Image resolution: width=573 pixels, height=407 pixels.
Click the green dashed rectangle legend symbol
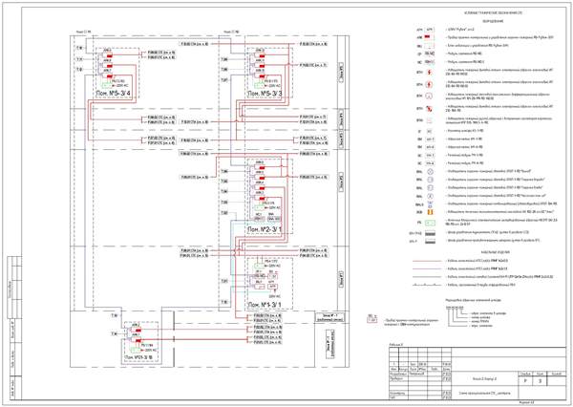(x=430, y=223)
